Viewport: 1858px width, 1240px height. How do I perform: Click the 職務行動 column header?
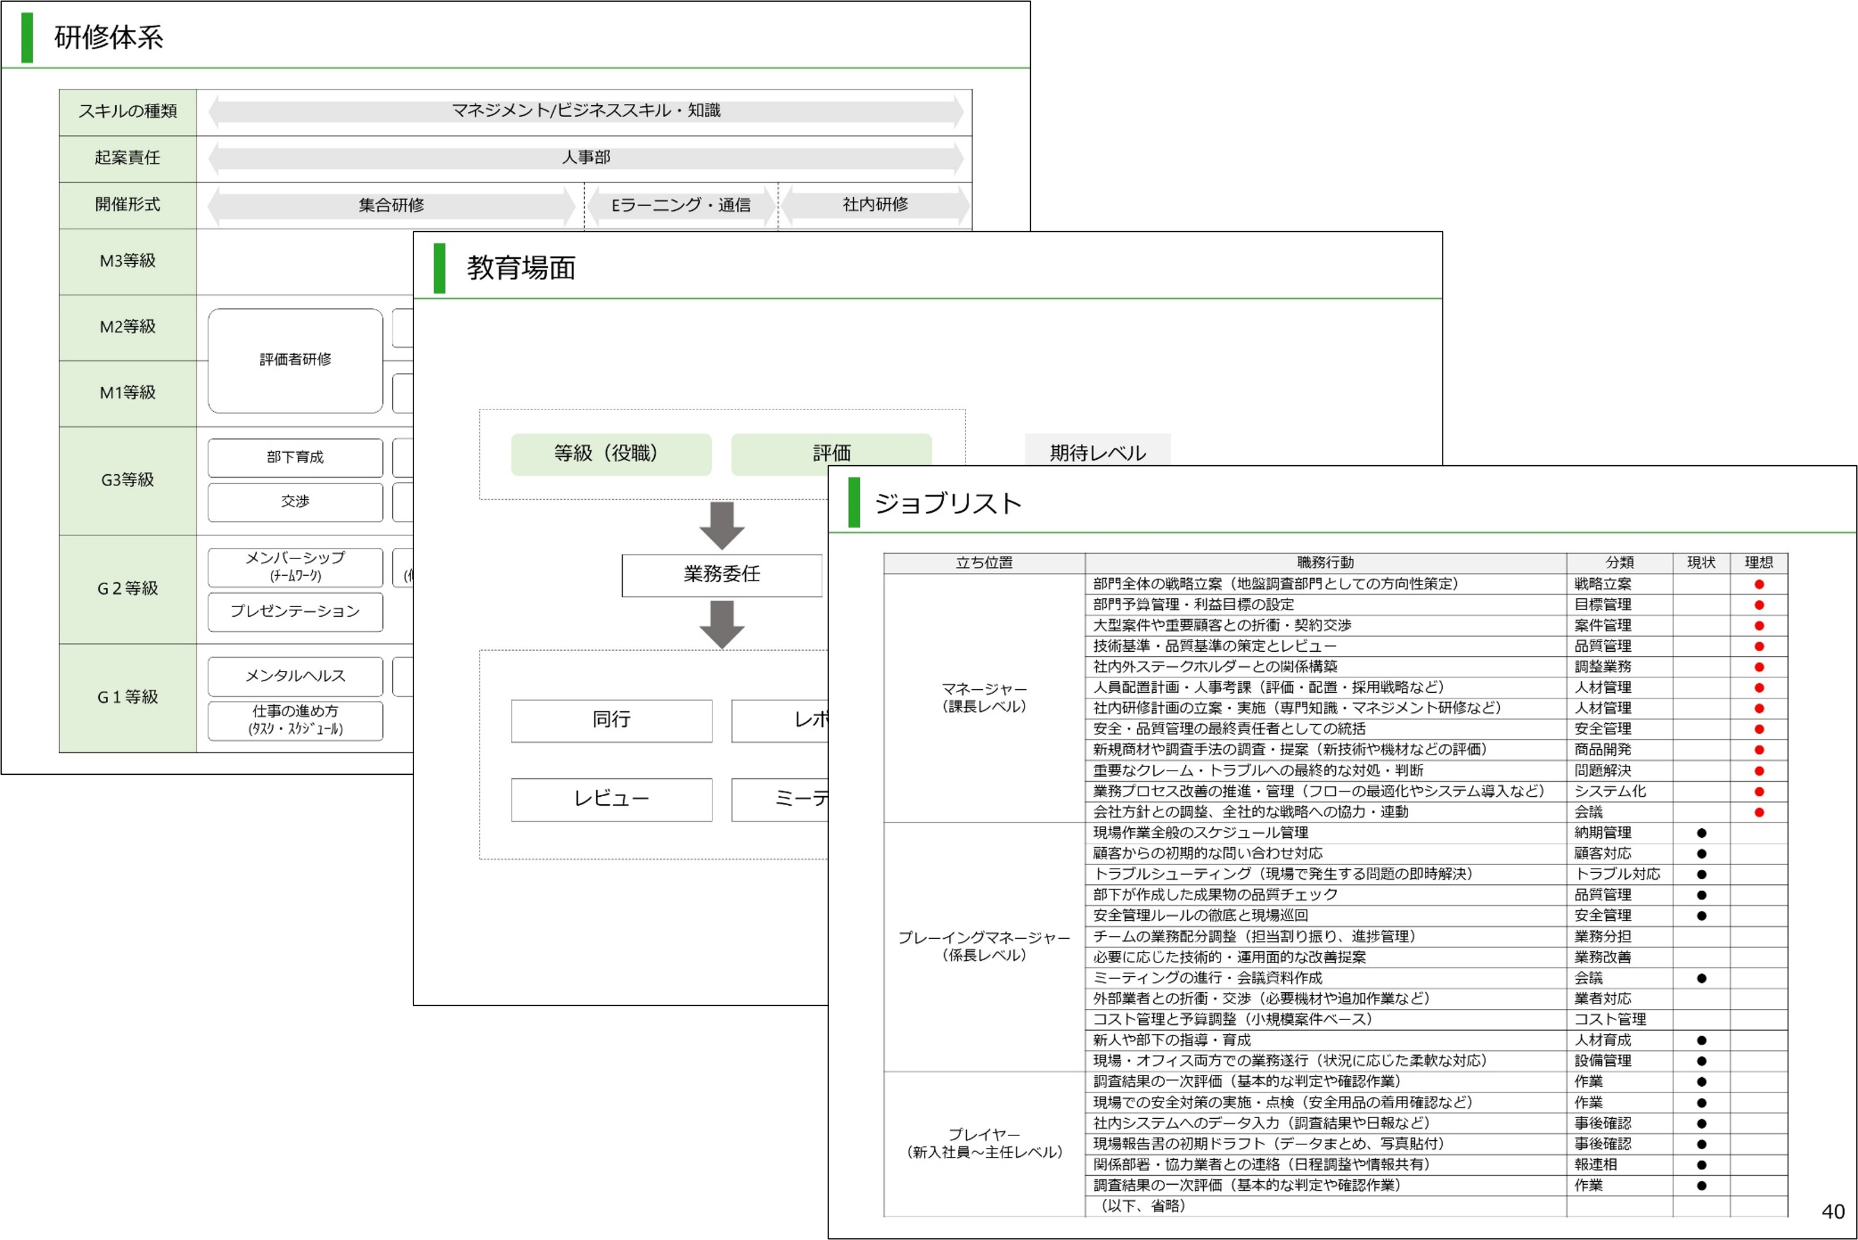[x=1325, y=562]
